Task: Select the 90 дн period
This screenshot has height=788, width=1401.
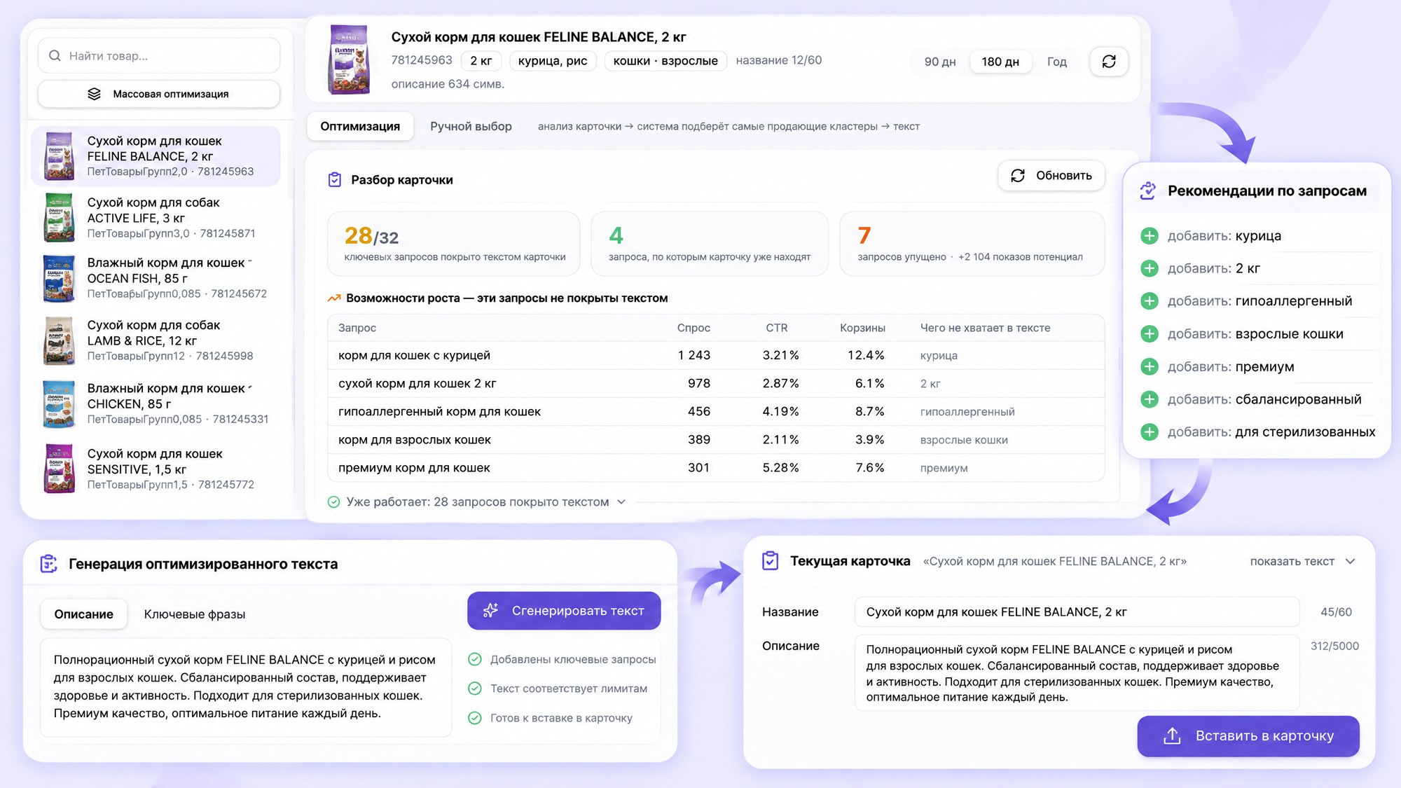Action: pos(940,62)
